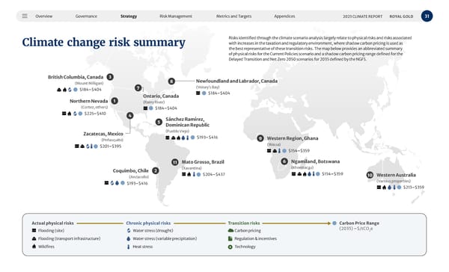Image resolution: width=449 pixels, height=272 pixels.
Task: Click map marker 7 for Ontario
Action: [138, 88]
